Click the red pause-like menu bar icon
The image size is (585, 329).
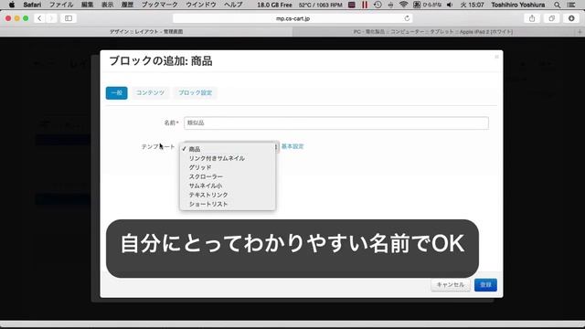click(x=365, y=5)
